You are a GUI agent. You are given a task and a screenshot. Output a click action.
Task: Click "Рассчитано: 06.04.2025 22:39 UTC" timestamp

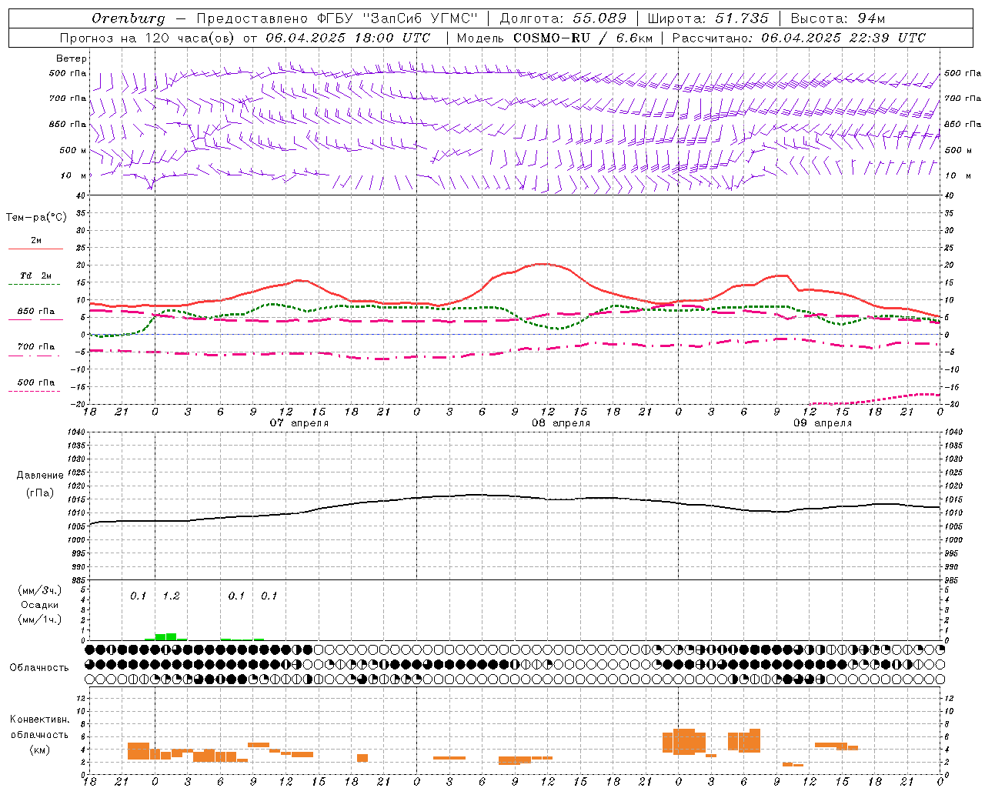tap(799, 38)
